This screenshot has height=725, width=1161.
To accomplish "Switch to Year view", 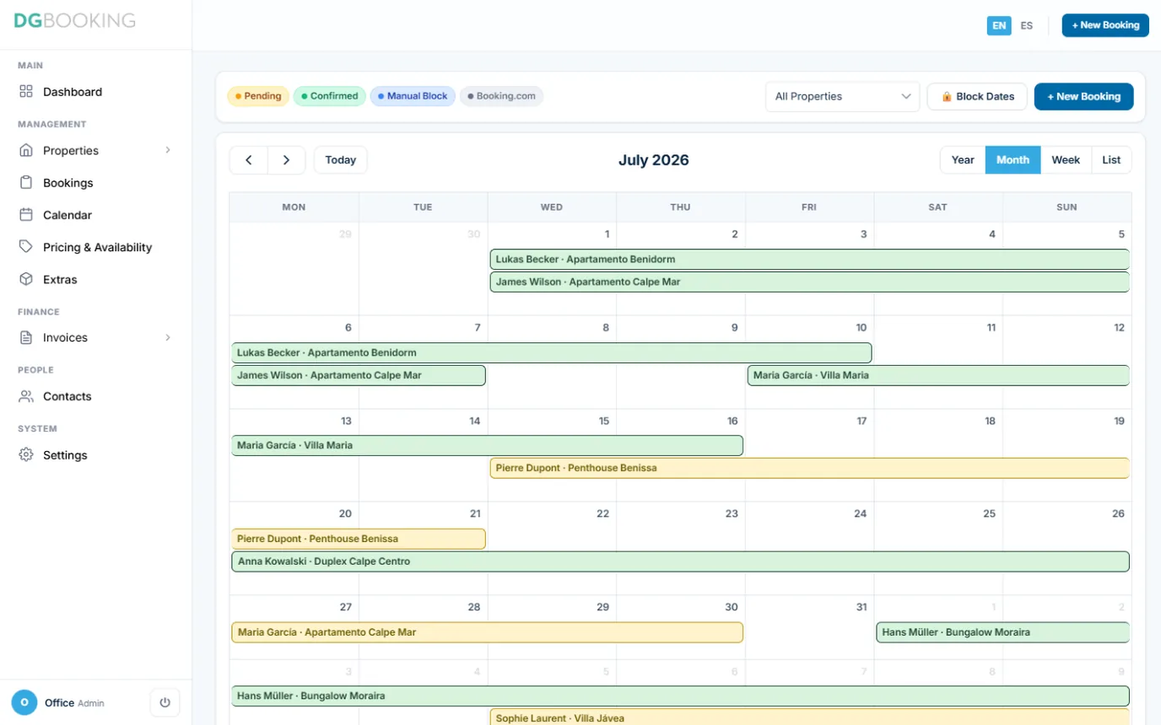I will tap(963, 160).
